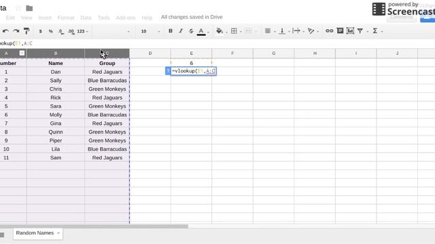Screen dimensions: 435x244
Task: Click the Insert comment icon
Action: point(340,30)
